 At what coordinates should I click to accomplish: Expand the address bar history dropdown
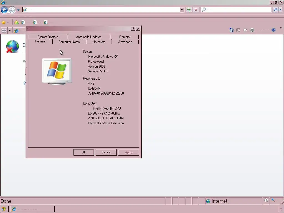(x=182, y=10)
